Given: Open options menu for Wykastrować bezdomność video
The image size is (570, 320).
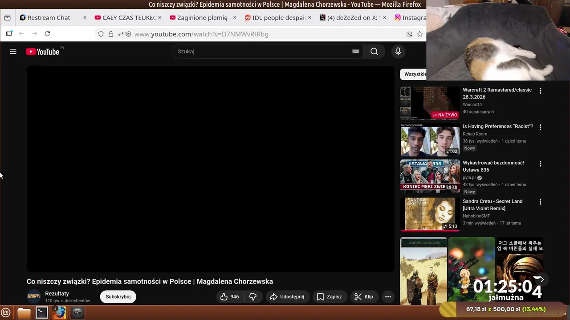Looking at the screenshot, I should (540, 164).
